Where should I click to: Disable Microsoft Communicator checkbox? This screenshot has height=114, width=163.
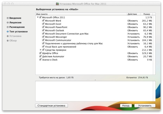[43, 40]
